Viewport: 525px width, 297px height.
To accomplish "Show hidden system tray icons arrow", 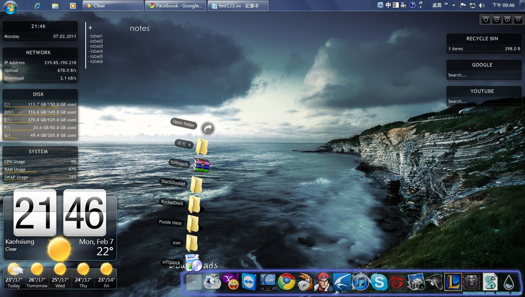I will click(454, 5).
